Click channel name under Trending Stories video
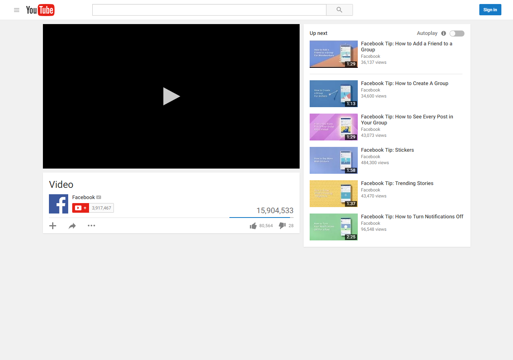Screen dimensions: 513x360 pos(371,190)
